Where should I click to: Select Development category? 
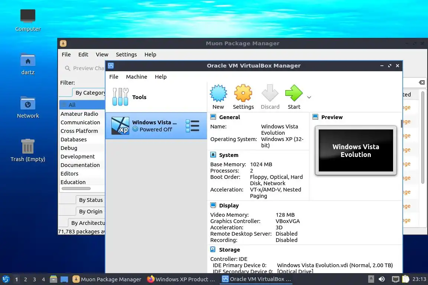click(82, 157)
